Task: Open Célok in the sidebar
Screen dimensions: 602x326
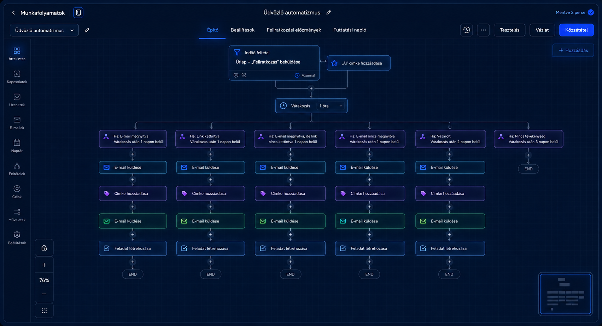Action: pos(17,192)
